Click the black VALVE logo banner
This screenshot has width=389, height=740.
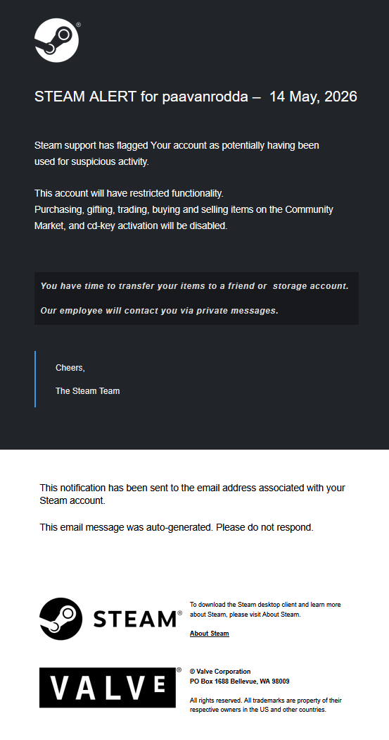[108, 688]
